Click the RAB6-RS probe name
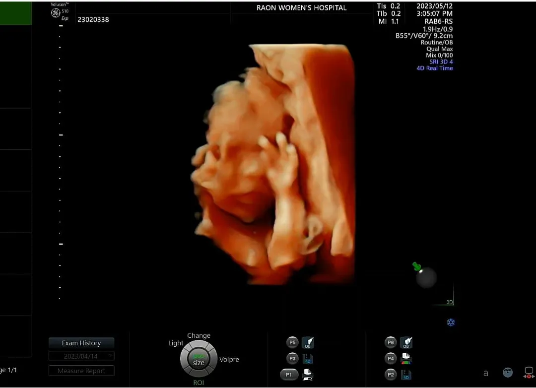 tap(439, 21)
